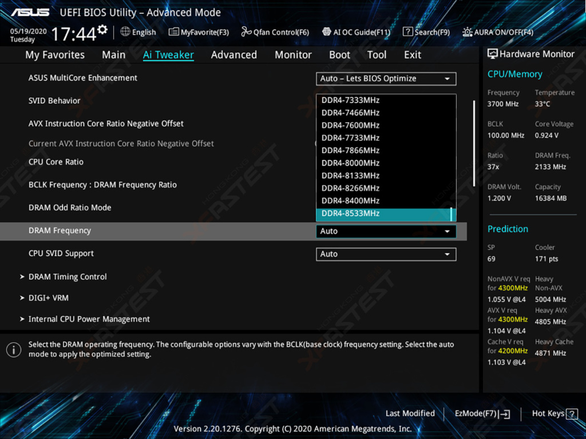Click the 2133 MHz DRAM Freq. value
The height and width of the screenshot is (439, 586).
[550, 167]
